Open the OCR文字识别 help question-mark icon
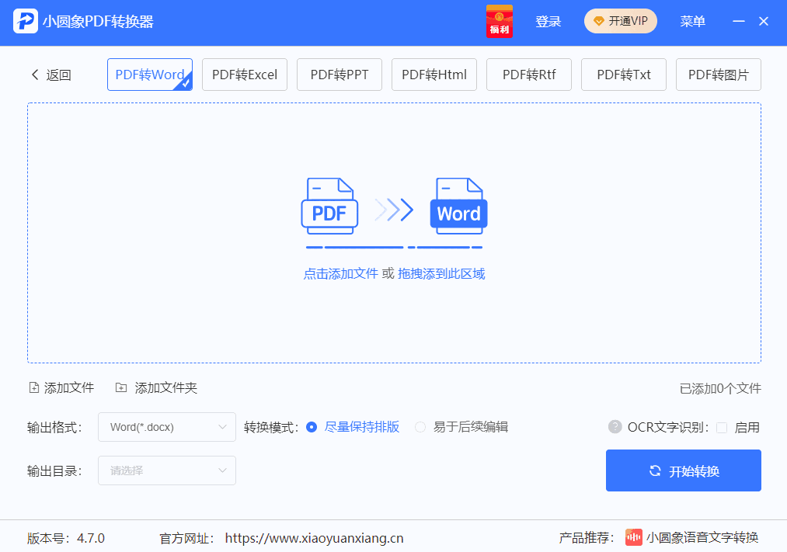Viewport: 787px width, 552px height. 615,426
